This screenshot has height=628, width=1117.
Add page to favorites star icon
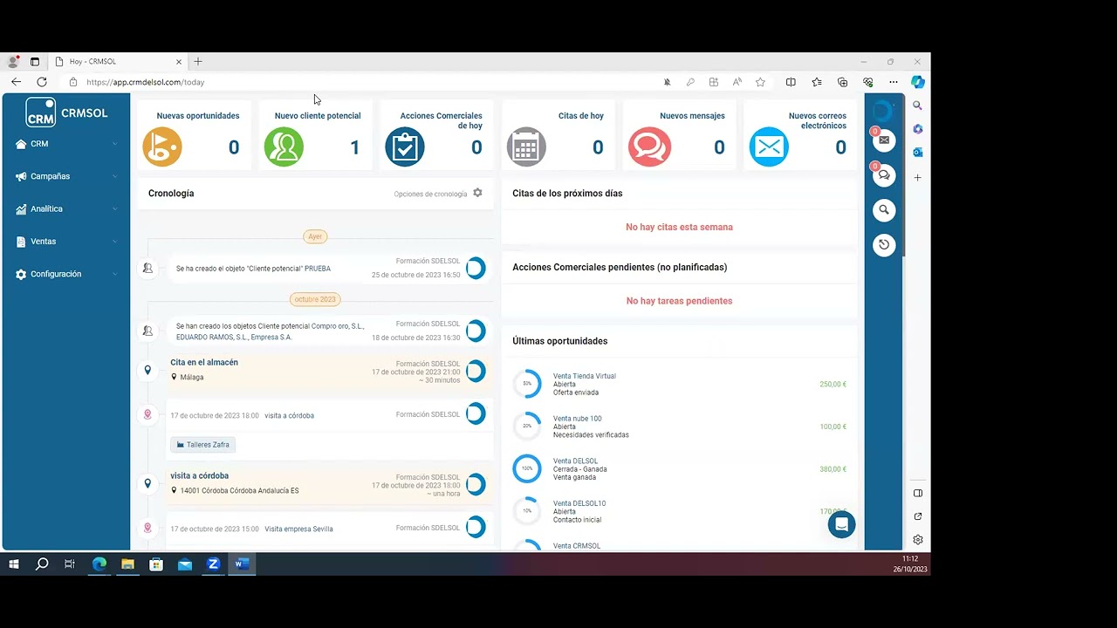tap(760, 82)
